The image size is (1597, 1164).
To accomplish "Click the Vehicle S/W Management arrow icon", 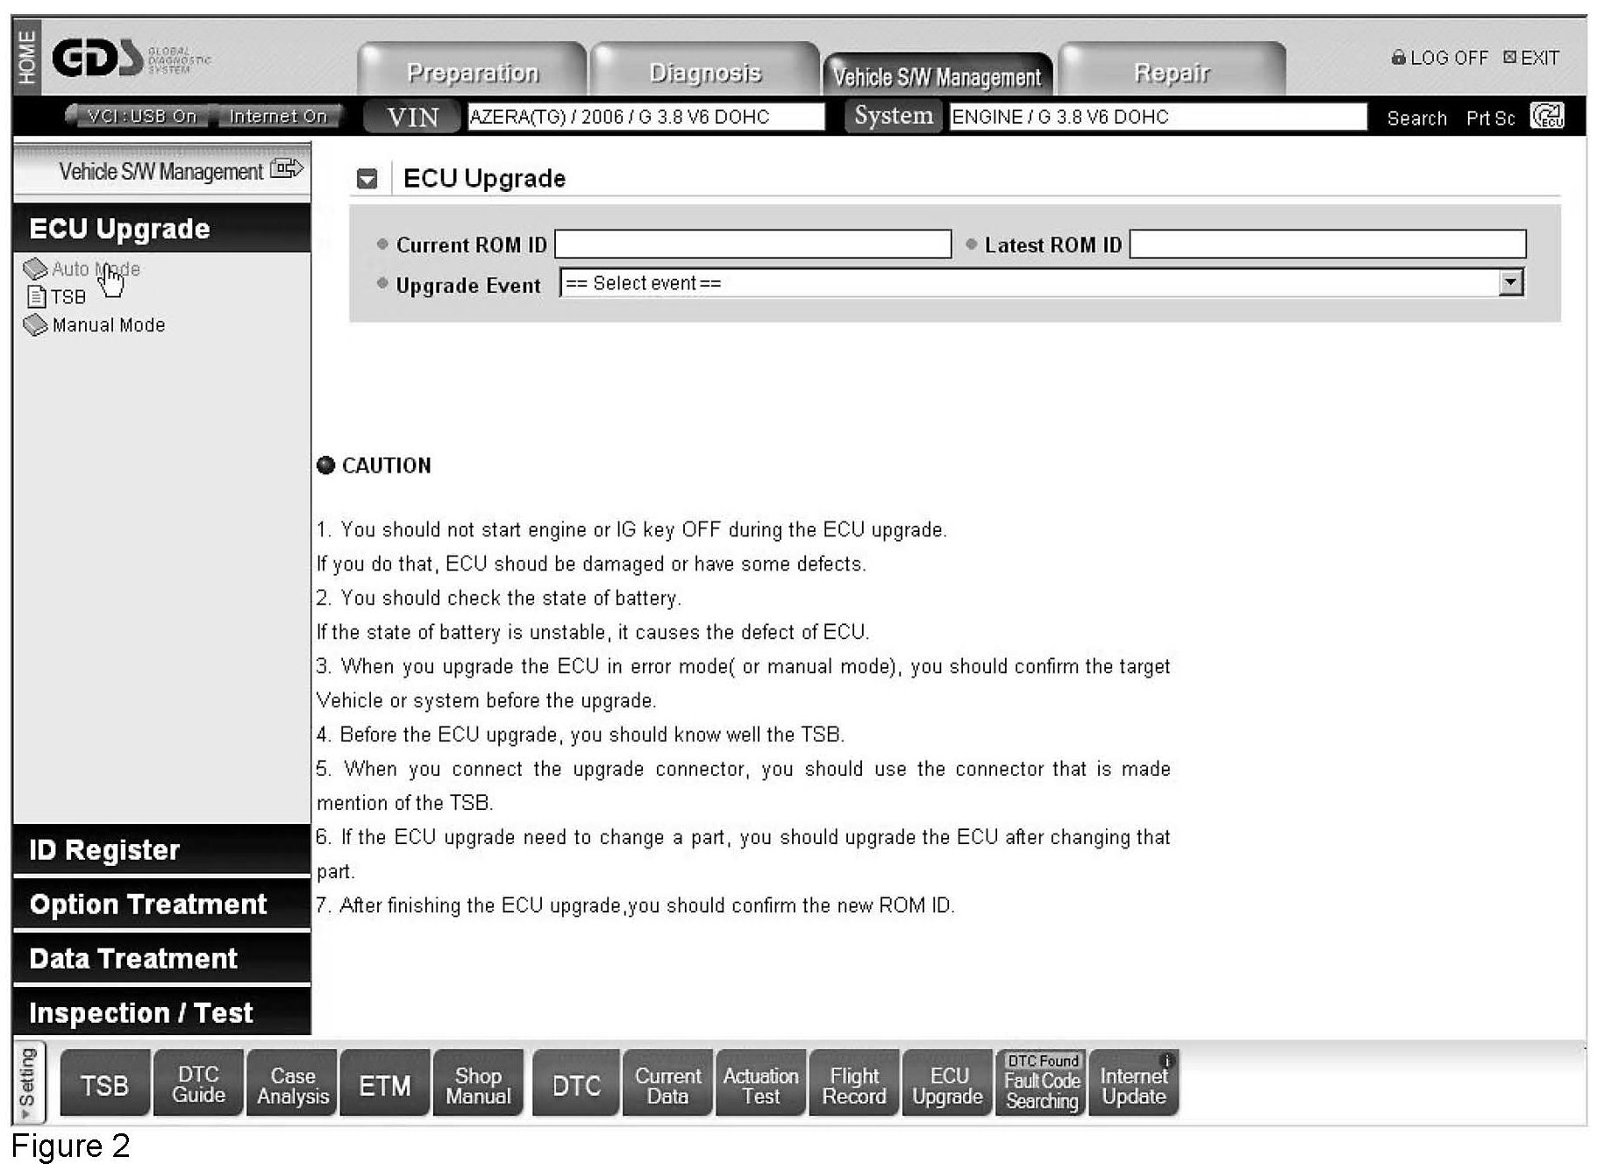I will click(287, 169).
